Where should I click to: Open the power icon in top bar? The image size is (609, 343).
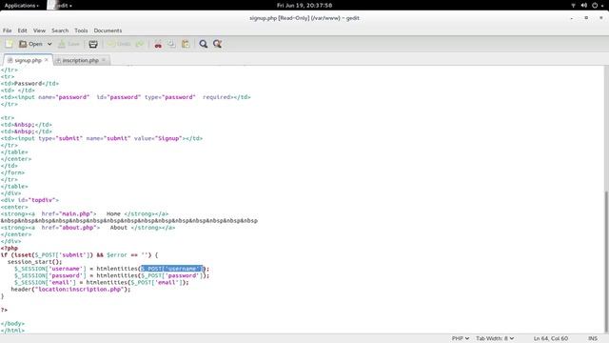(x=595, y=6)
